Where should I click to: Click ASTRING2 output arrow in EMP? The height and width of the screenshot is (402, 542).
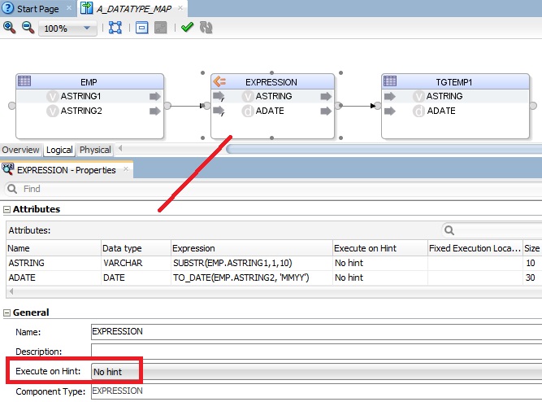pos(155,111)
